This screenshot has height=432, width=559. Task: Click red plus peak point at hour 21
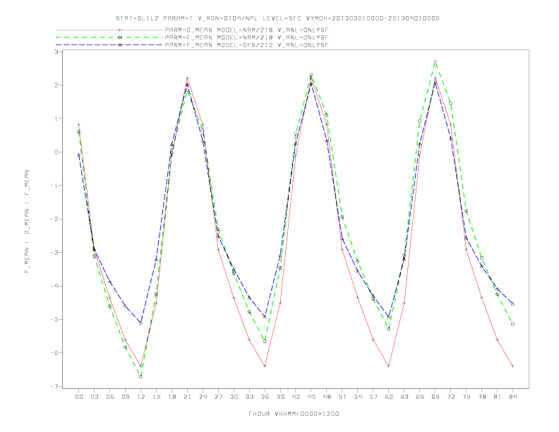click(187, 78)
